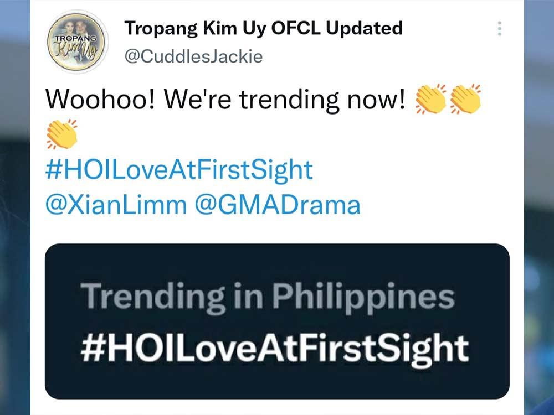The image size is (554, 415).
Task: Open the tweet's three-dot more options menu
Action: tap(499, 29)
